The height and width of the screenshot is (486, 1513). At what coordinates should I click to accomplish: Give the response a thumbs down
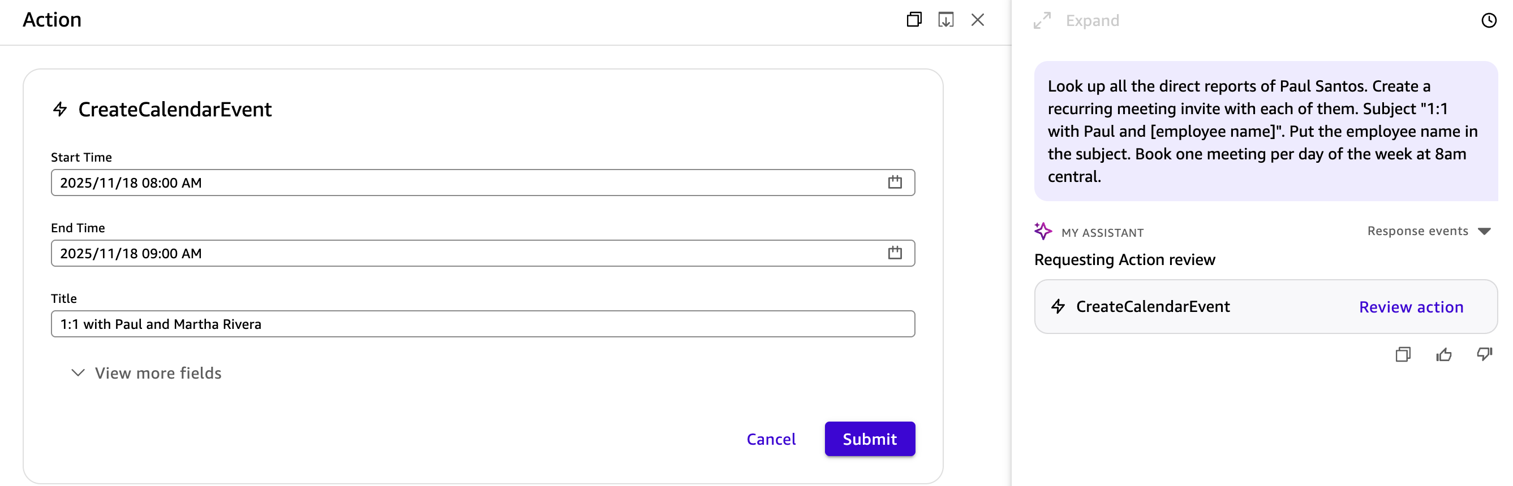[1484, 354]
